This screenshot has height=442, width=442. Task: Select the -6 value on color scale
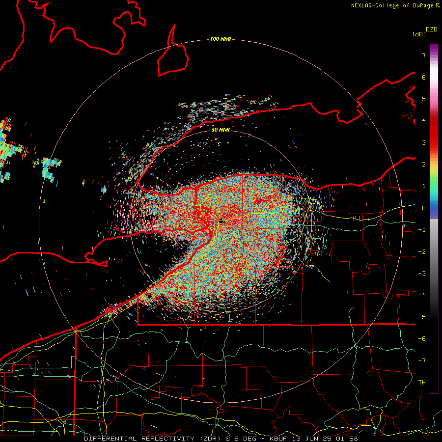(422, 339)
